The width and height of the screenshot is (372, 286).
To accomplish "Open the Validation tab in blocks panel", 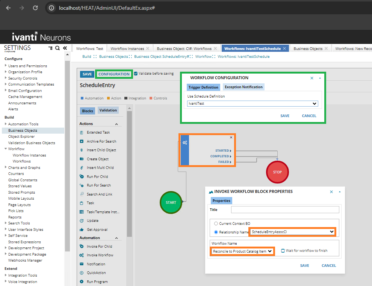I will [108, 110].
